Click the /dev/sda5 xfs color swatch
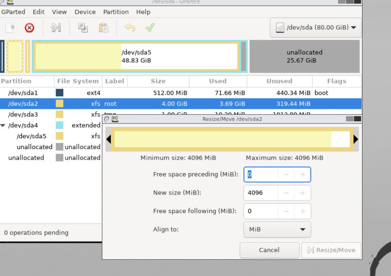391x276 pixels. tap(59, 136)
